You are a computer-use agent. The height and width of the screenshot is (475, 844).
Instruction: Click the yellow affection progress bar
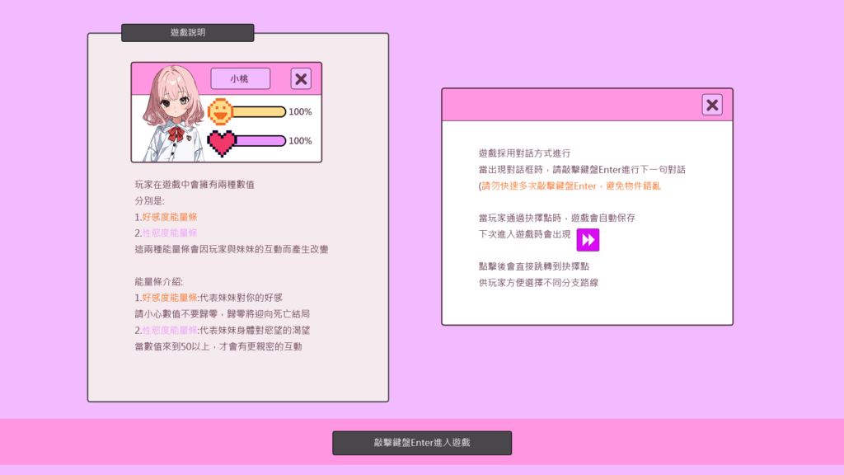258,111
